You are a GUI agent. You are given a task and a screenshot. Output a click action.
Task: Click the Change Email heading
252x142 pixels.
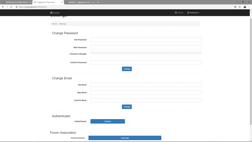click(x=62, y=78)
